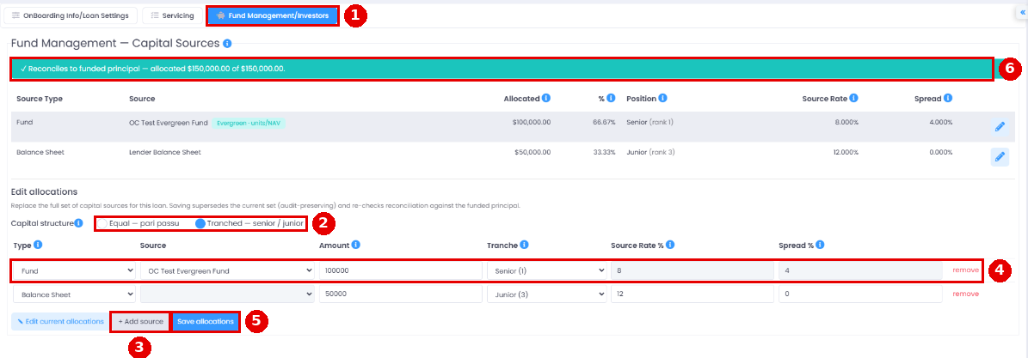The height and width of the screenshot is (358, 1028).
Task: Remove the Balance Sheet allocation row
Action: (966, 294)
